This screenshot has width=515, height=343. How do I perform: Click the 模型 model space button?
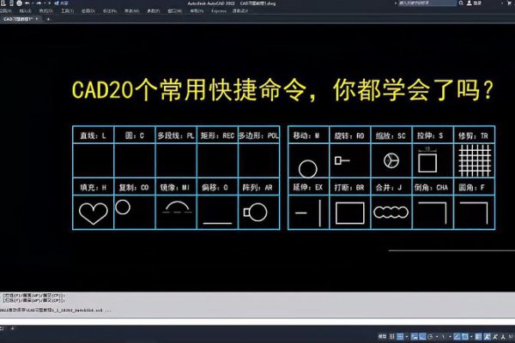(382, 336)
